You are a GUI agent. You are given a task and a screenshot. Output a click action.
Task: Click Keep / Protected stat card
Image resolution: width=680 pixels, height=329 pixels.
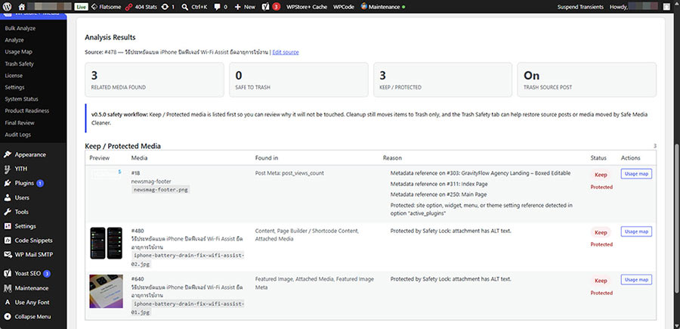pyautogui.click(x=442, y=80)
